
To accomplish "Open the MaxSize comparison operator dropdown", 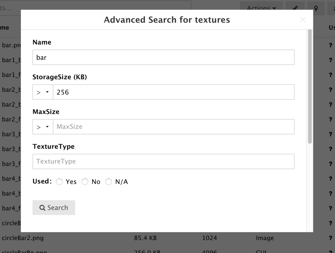I will coord(43,127).
